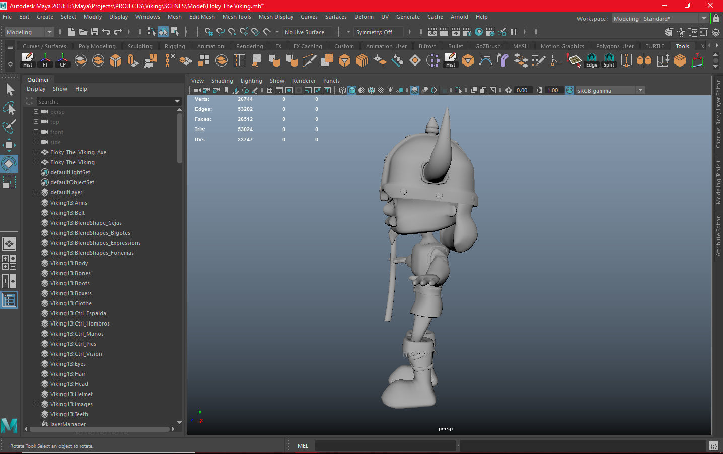Open the Modeling Toolkit side tab
The image size is (723, 454).
(x=718, y=182)
